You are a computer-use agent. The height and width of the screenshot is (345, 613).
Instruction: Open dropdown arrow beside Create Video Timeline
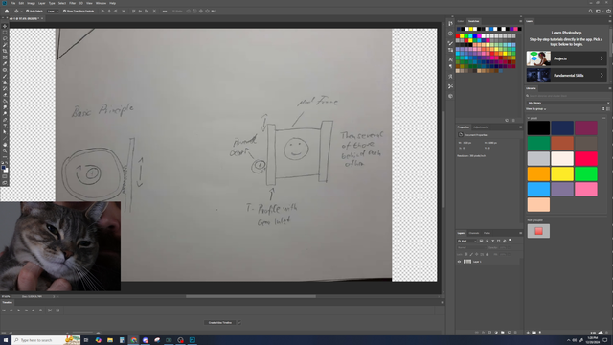[238, 323]
